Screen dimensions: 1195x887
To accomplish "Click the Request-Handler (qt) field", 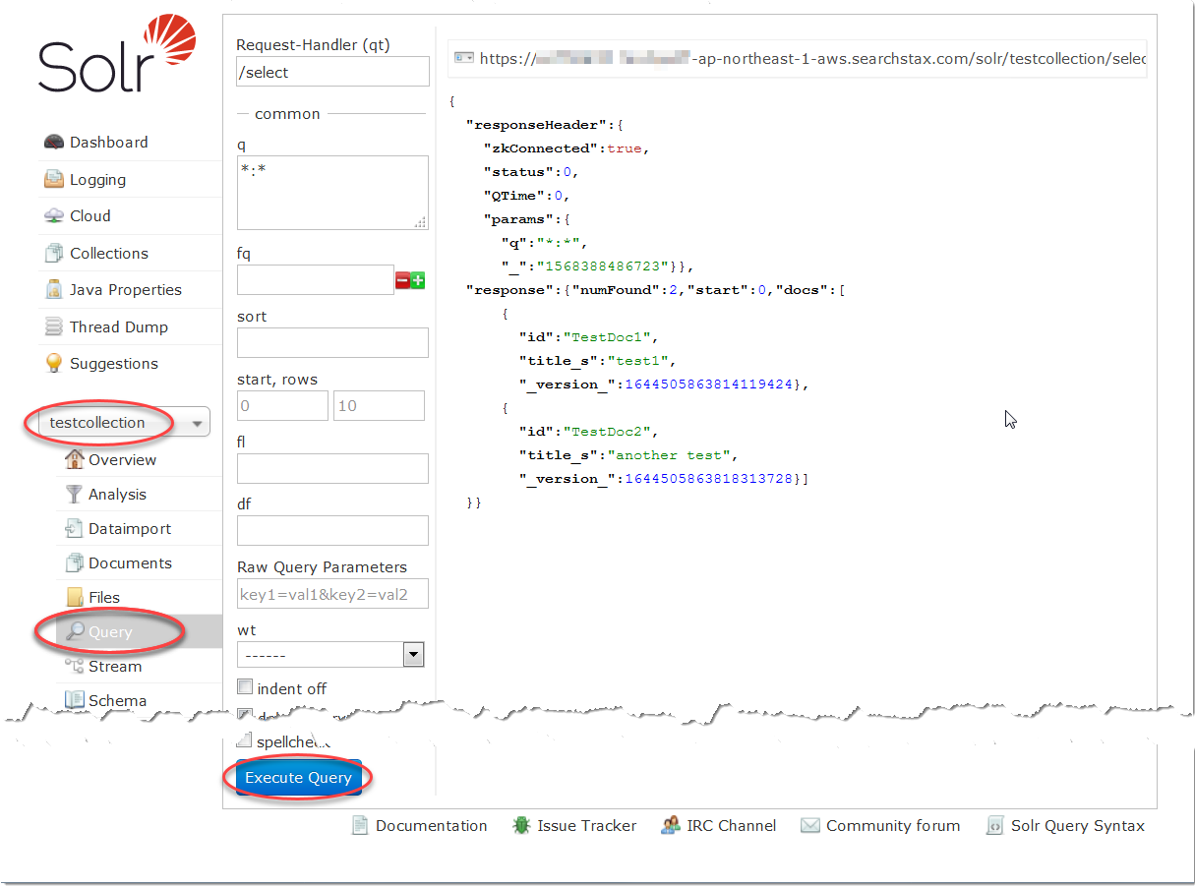I will click(333, 72).
